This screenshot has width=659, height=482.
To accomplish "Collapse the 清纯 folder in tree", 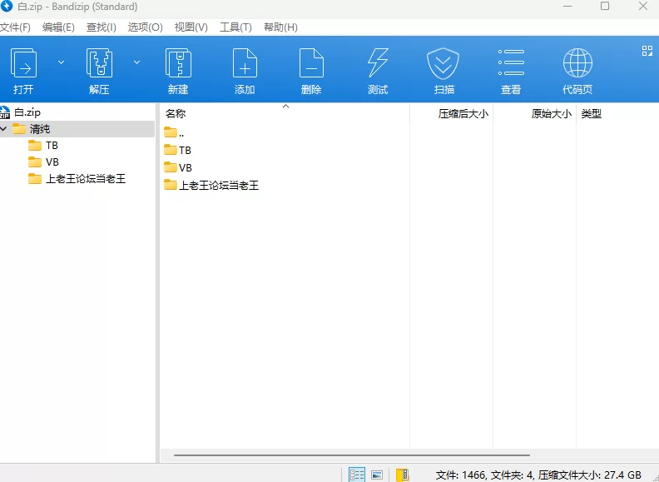I will point(4,129).
